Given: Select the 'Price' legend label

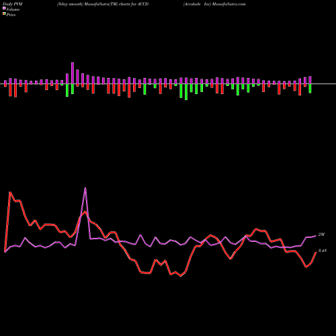Looking at the screenshot, I should tap(11, 15).
